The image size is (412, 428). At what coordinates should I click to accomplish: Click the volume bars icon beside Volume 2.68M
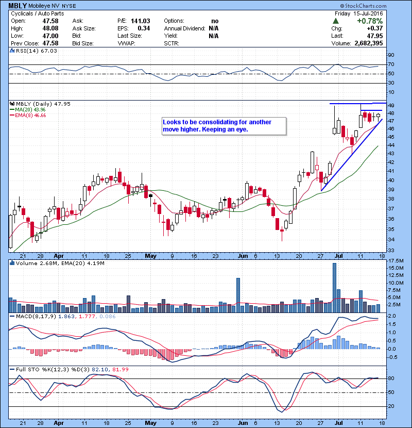pos(12,263)
